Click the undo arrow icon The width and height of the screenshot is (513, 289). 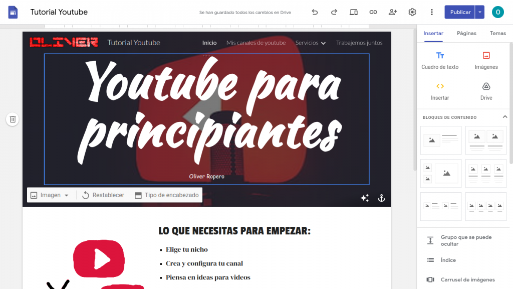point(315,12)
